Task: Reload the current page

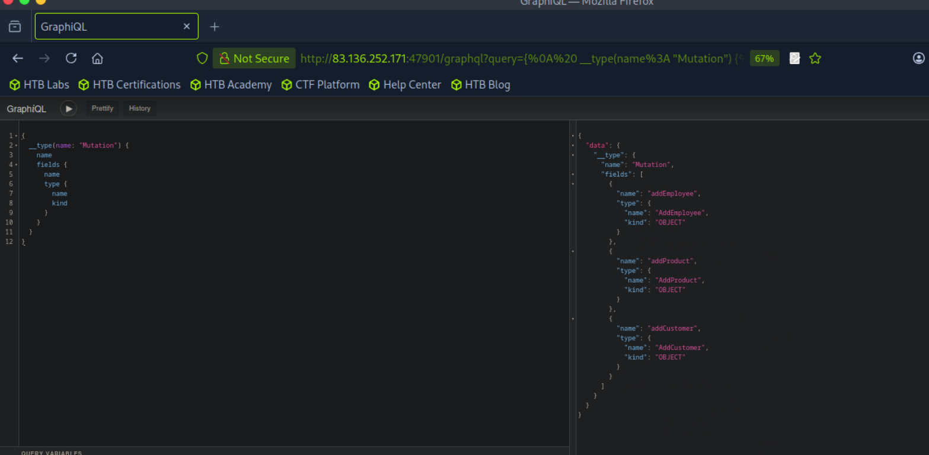Action: point(71,58)
